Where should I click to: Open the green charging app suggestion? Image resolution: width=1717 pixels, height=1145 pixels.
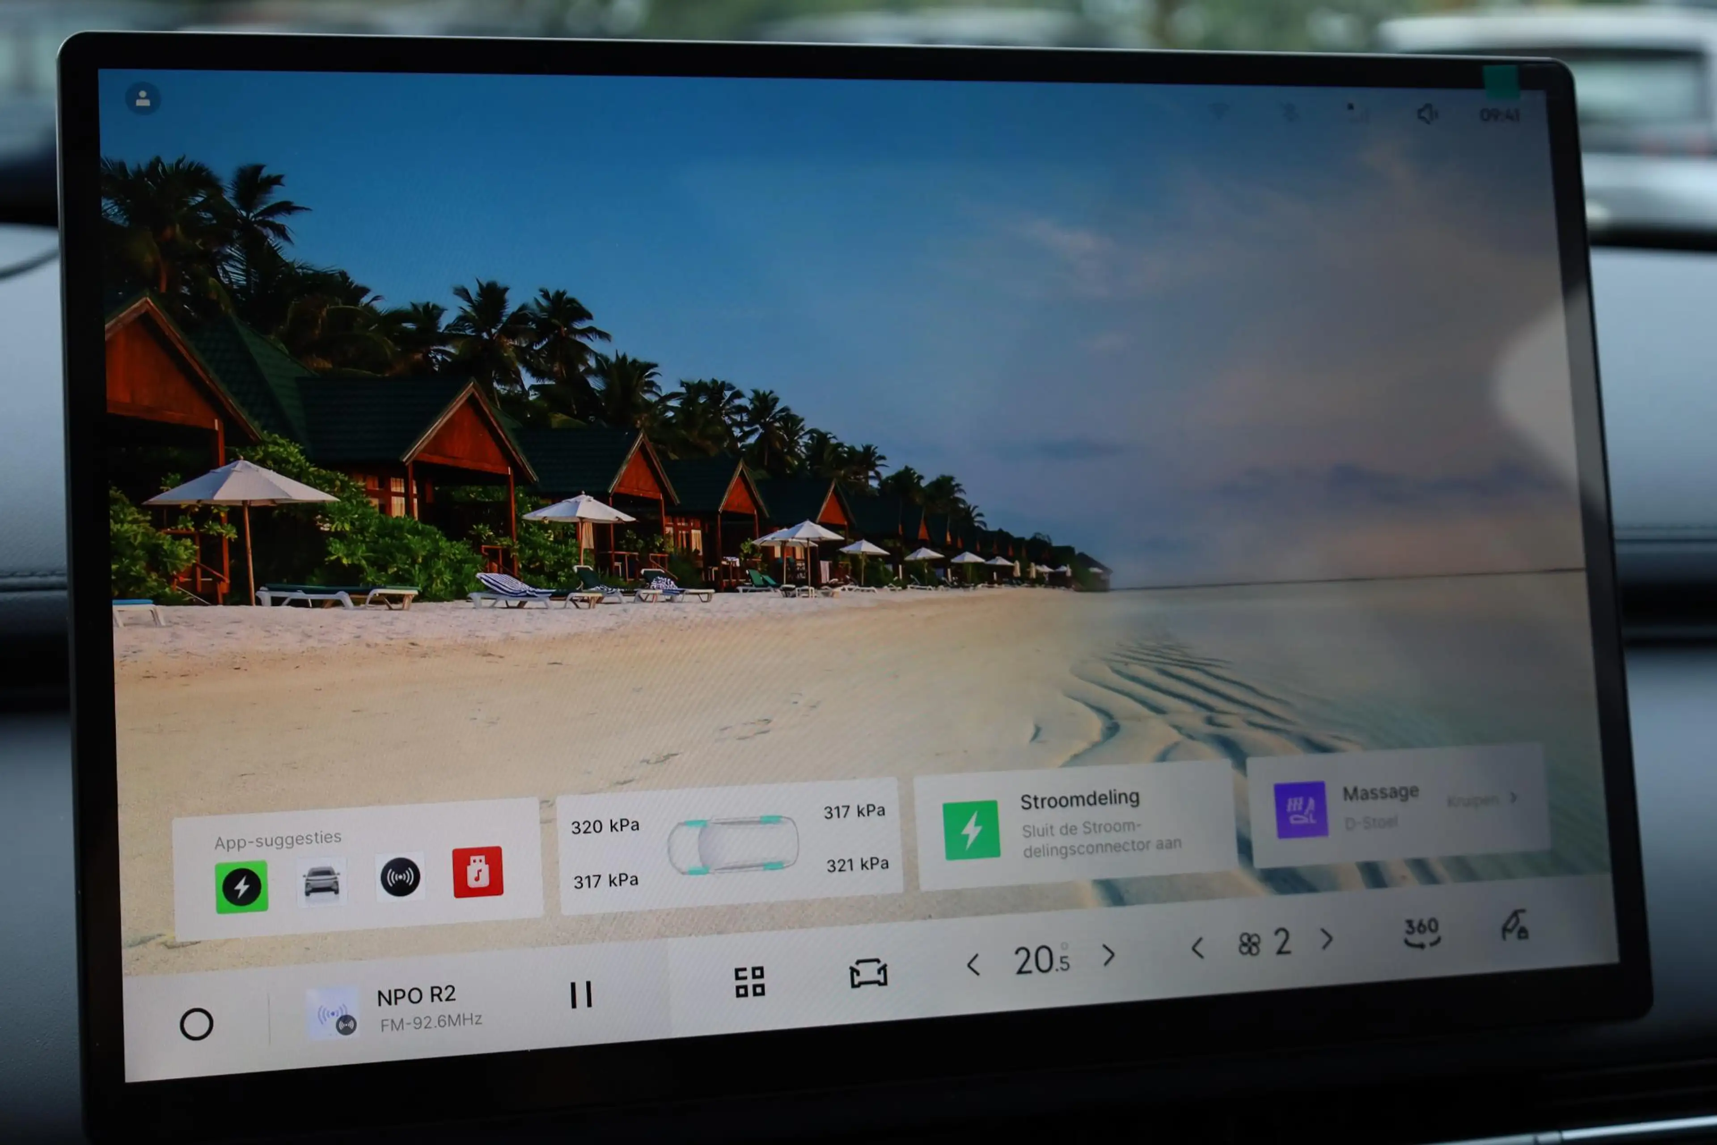point(242,887)
